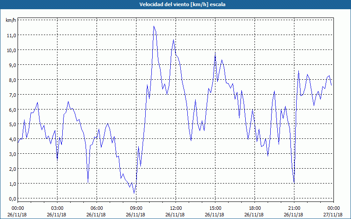Click the "0,0" y-axis label

[13, 198]
